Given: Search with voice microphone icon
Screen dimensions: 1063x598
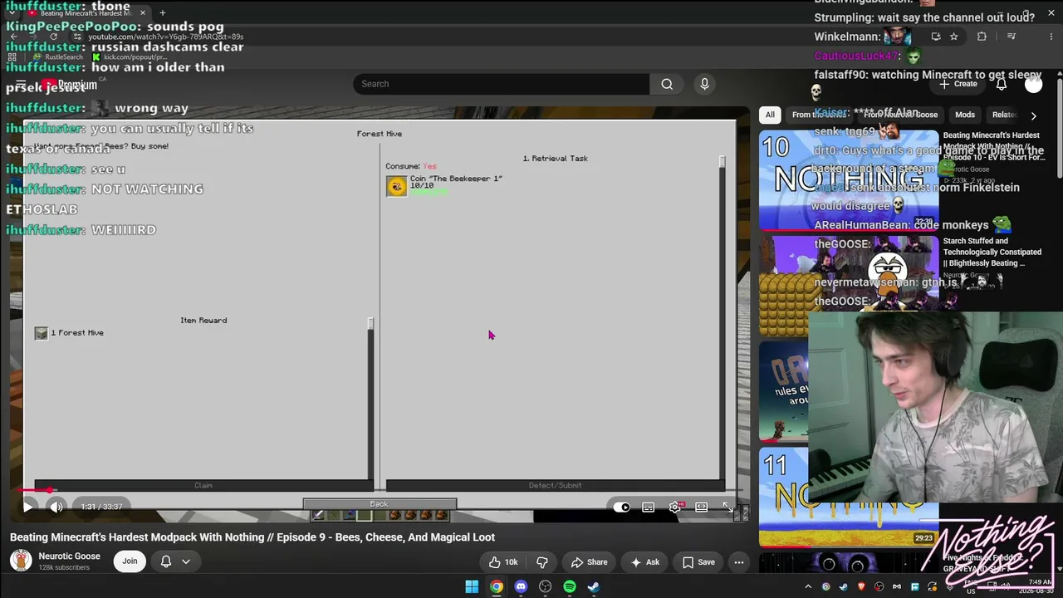Looking at the screenshot, I should tap(704, 84).
